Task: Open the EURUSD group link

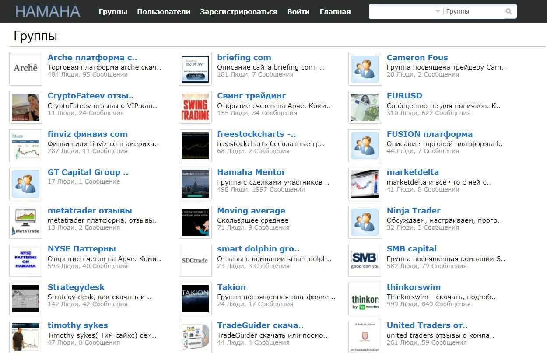Action: (x=404, y=95)
